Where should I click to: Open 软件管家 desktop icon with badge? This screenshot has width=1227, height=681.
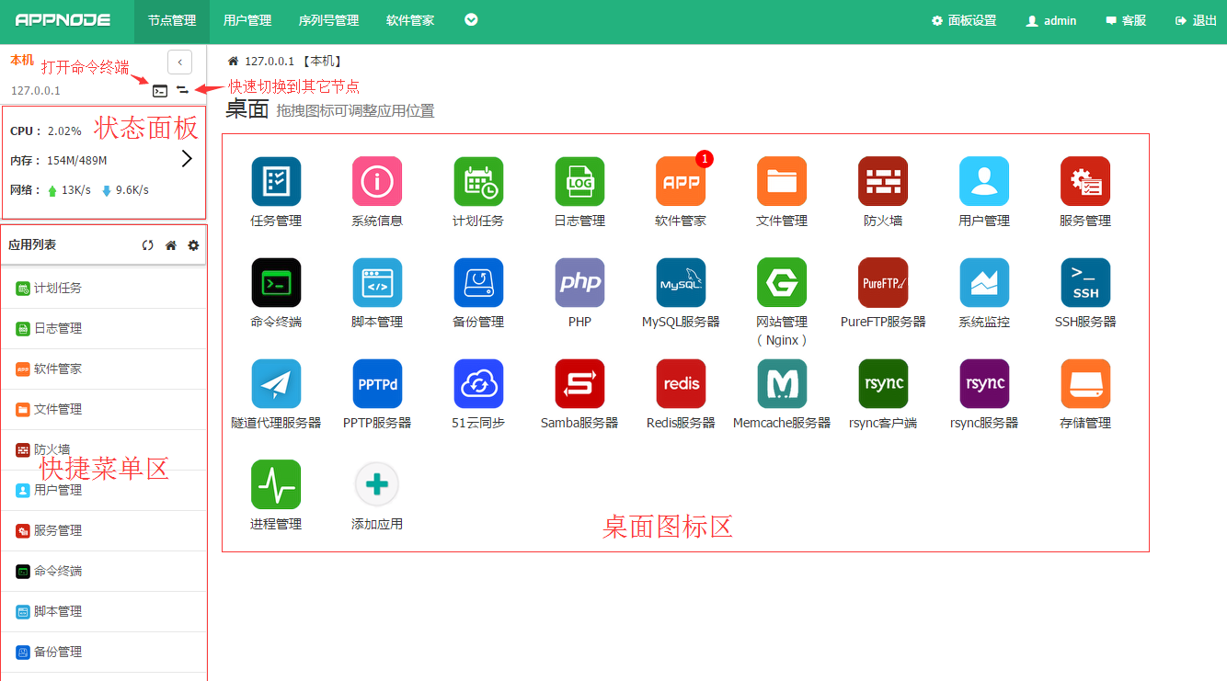coord(681,181)
